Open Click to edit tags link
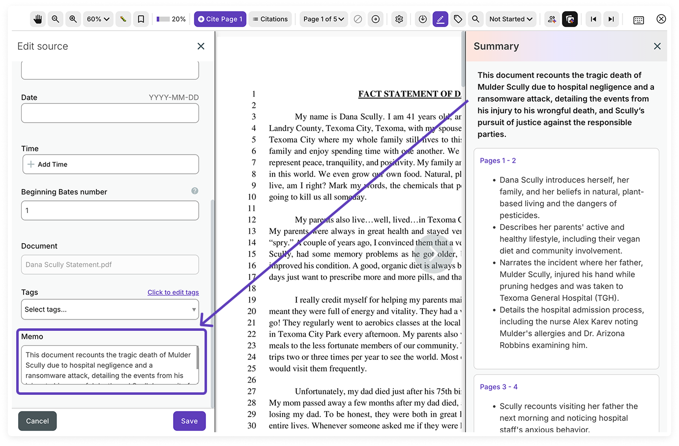Viewport: 679px width, 446px height. (173, 292)
